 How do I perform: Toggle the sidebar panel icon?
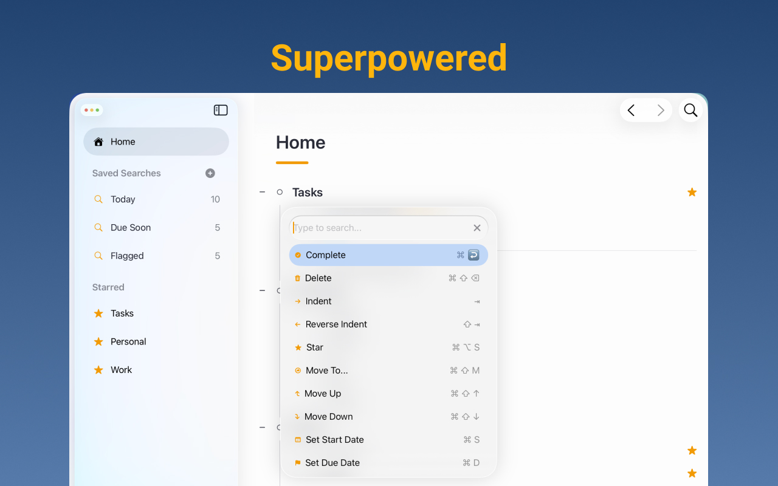(221, 110)
